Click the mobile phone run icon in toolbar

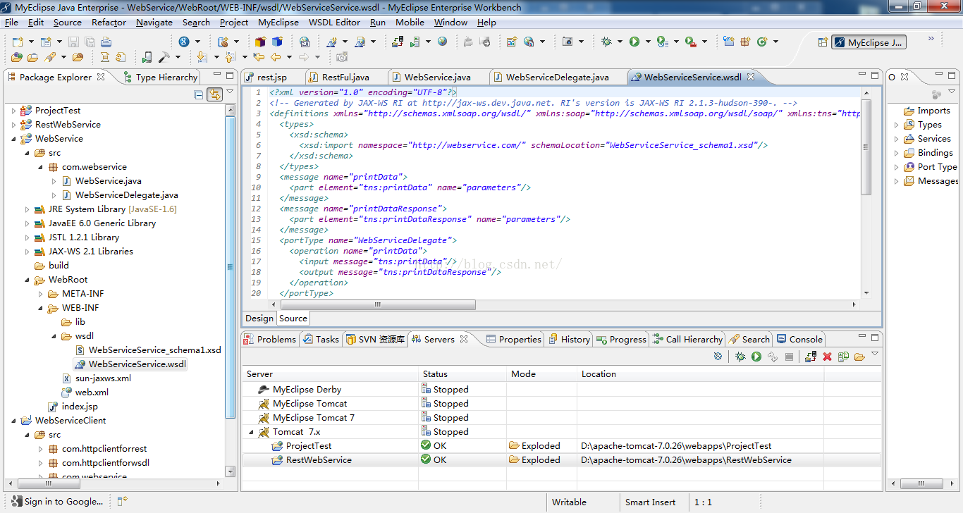pyautogui.click(x=146, y=57)
